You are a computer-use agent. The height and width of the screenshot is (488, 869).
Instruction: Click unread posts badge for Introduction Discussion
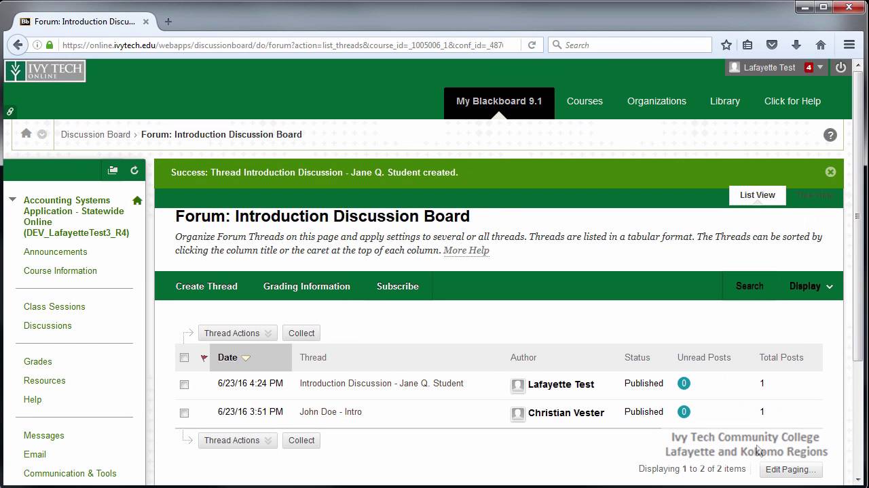[684, 383]
